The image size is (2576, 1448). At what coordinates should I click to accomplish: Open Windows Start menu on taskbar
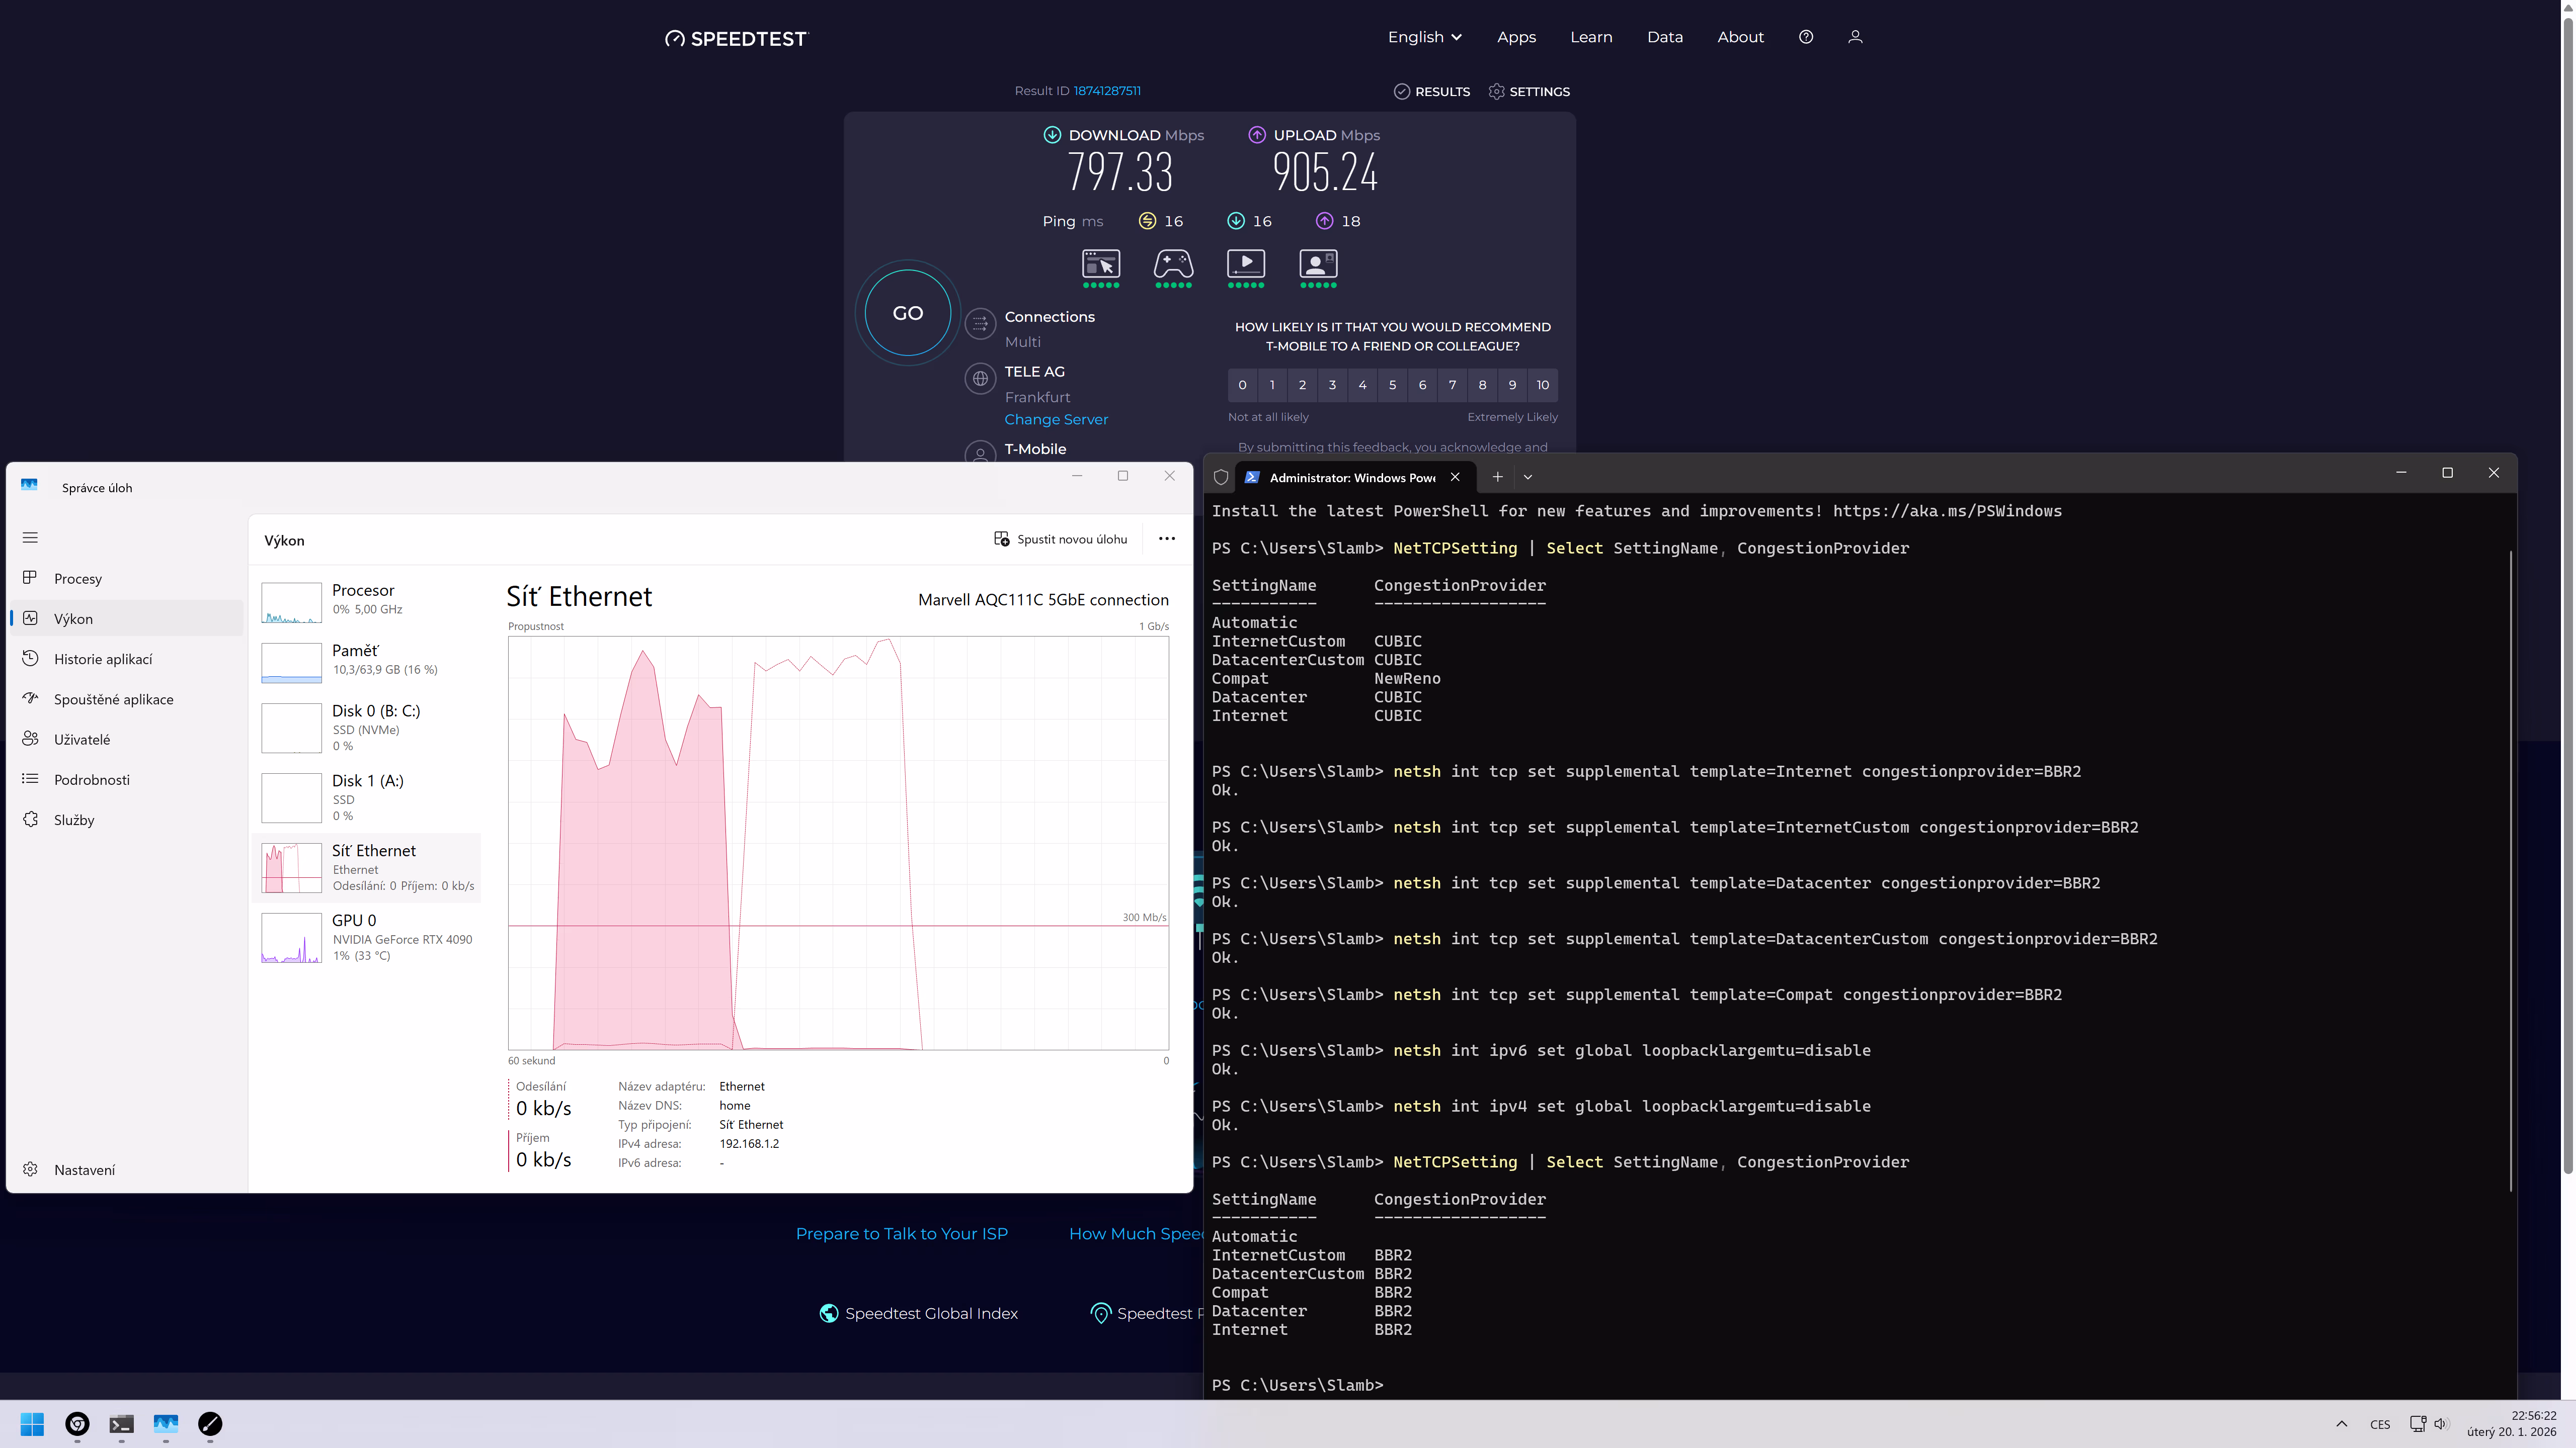[x=32, y=1423]
